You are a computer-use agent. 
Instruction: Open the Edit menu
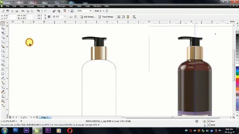click(14, 6)
